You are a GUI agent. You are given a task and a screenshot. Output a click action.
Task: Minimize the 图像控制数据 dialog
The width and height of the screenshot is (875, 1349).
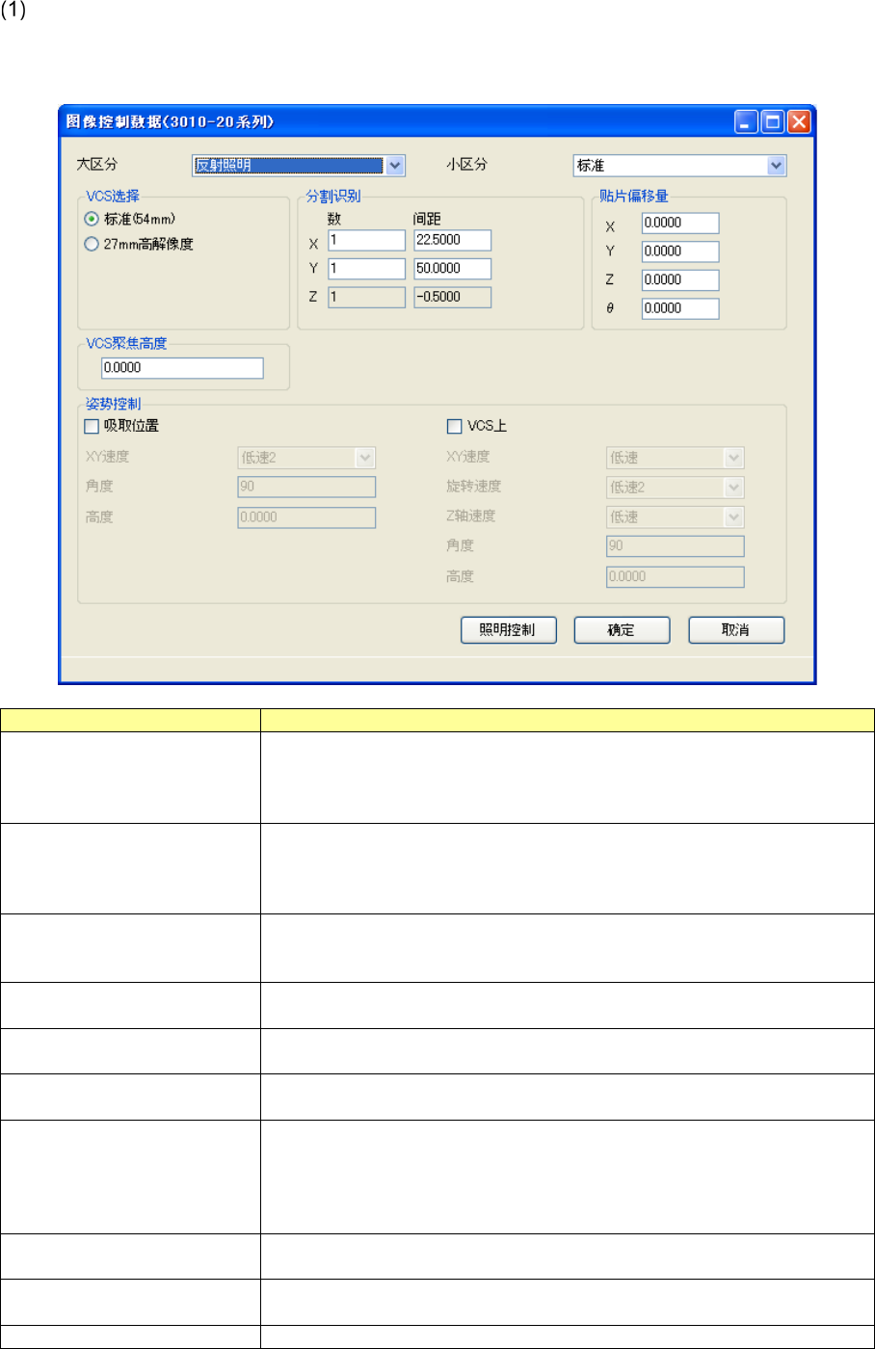tap(746, 122)
